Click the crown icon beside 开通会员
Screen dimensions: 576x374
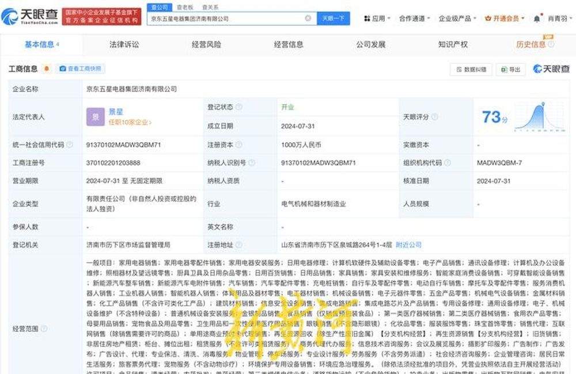(x=487, y=18)
